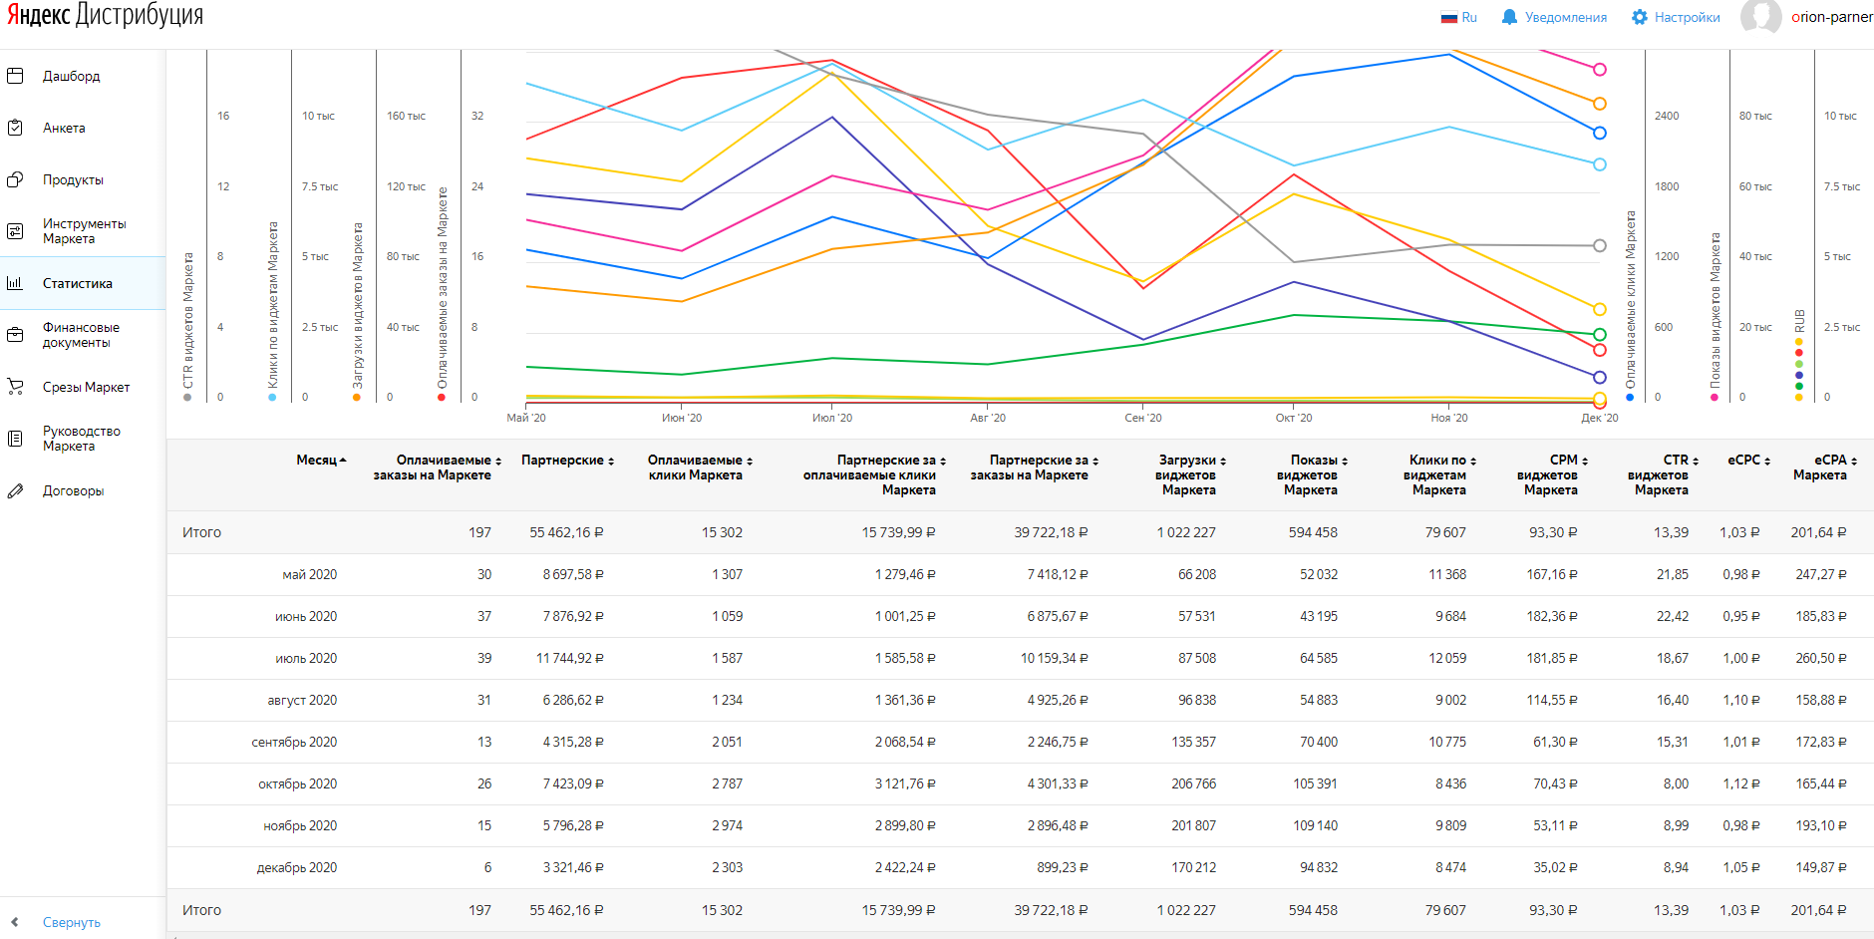1874x939 pixels.
Task: Open the Уведомления link
Action: tap(1566, 17)
